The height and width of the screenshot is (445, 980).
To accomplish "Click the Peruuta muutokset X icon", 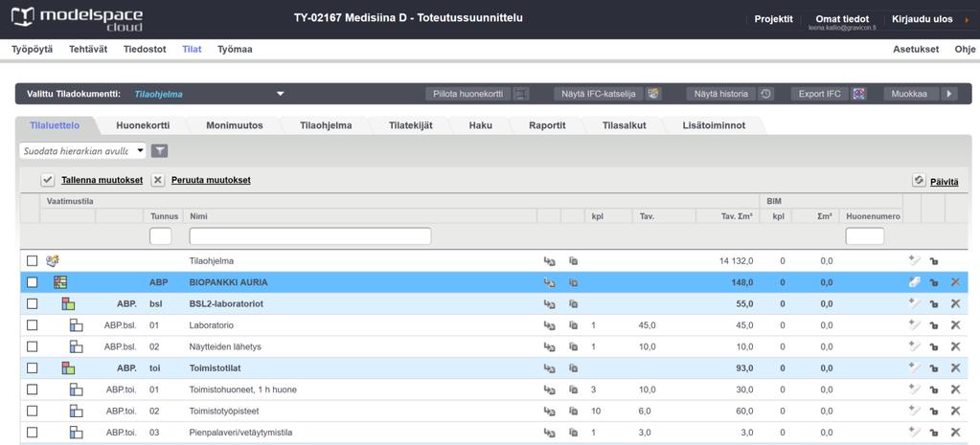I will point(158,180).
